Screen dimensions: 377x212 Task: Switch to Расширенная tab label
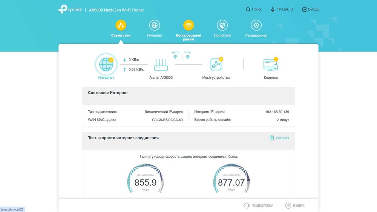coord(256,35)
